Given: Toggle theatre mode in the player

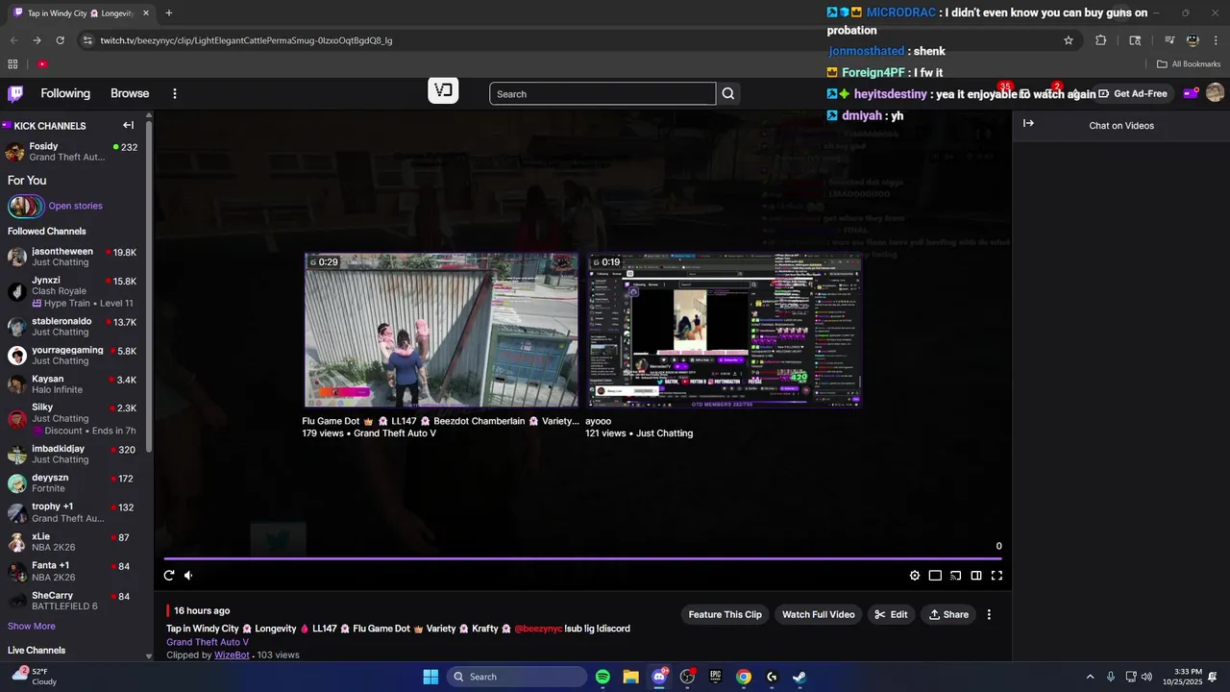Looking at the screenshot, I should 976,576.
